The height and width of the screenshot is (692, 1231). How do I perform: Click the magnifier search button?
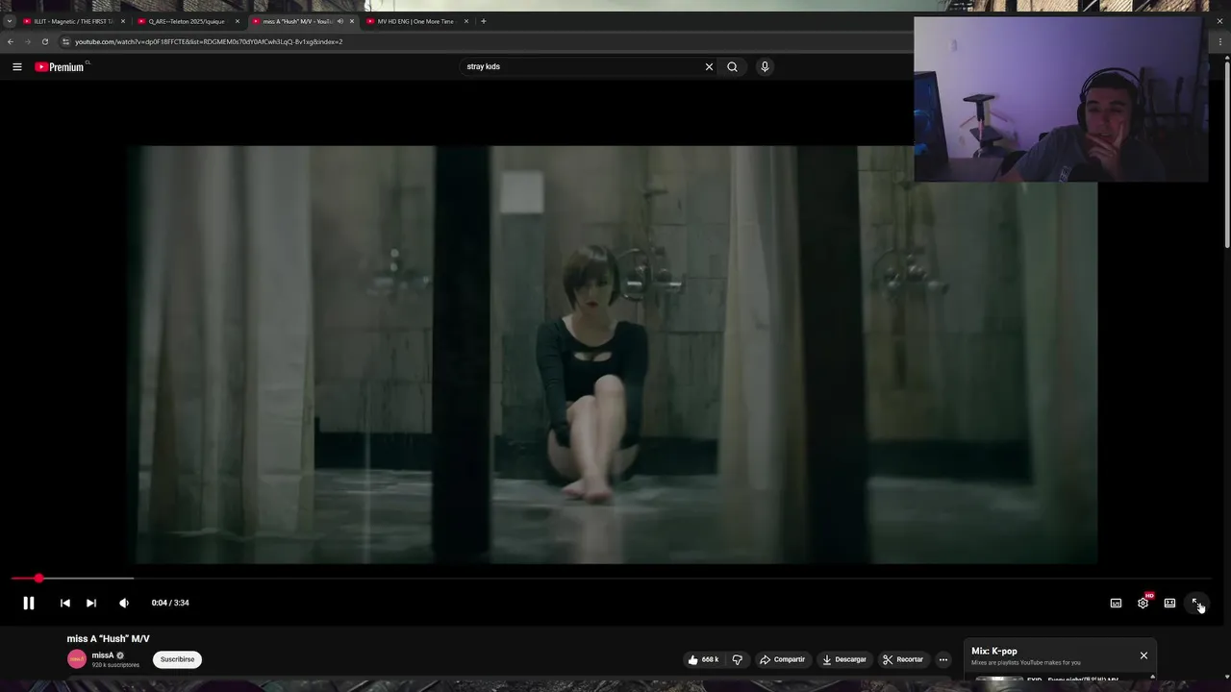click(732, 66)
